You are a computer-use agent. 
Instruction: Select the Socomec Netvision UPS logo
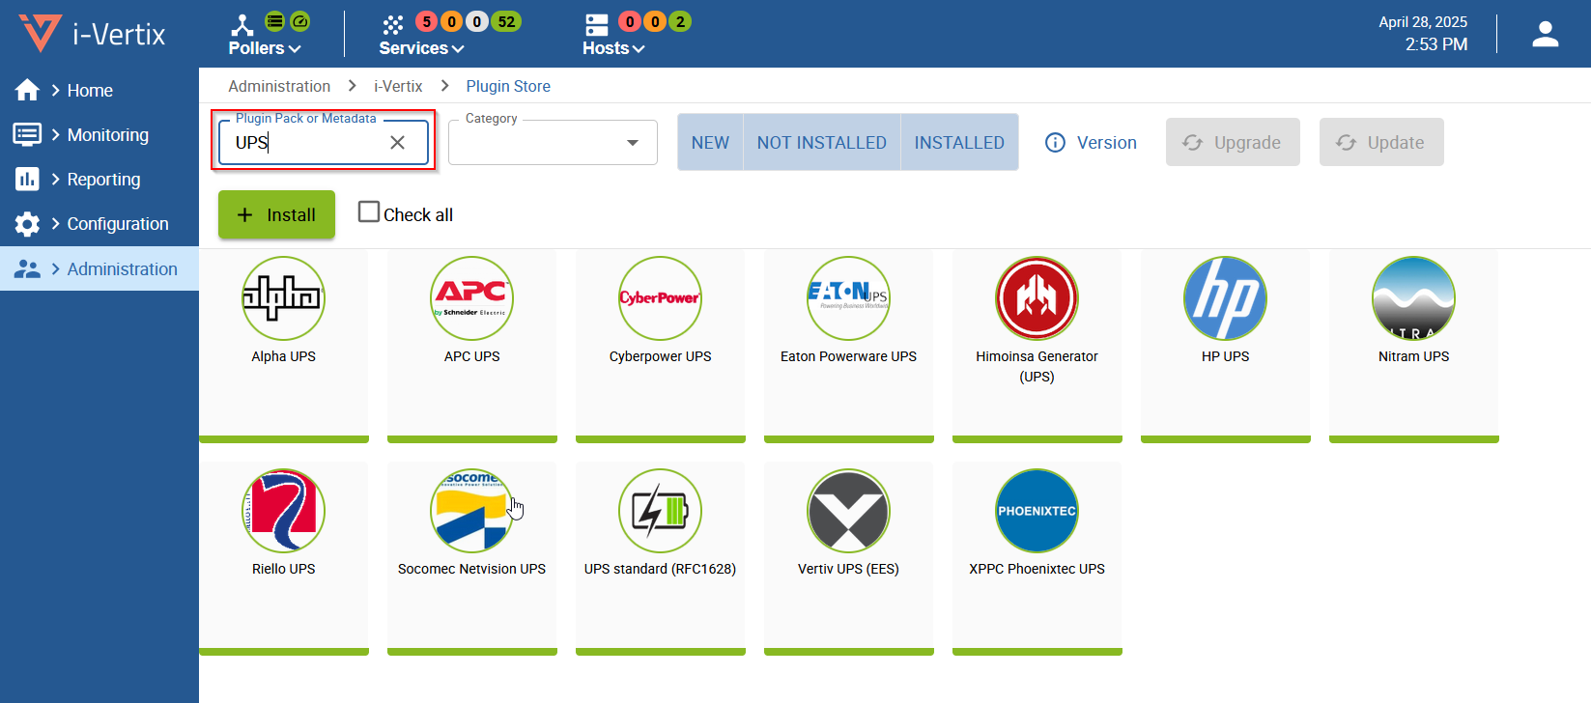pos(471,511)
